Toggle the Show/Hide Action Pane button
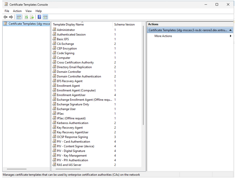The width and height of the screenshot is (235, 180). pyautogui.click(x=45, y=17)
